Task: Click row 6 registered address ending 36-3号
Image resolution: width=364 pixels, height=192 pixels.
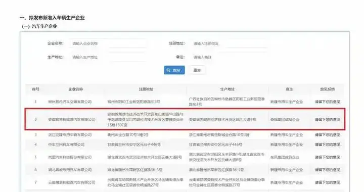Action: click(134, 170)
